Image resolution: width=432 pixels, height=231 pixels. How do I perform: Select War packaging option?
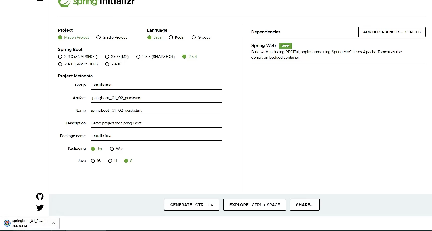[116, 149]
